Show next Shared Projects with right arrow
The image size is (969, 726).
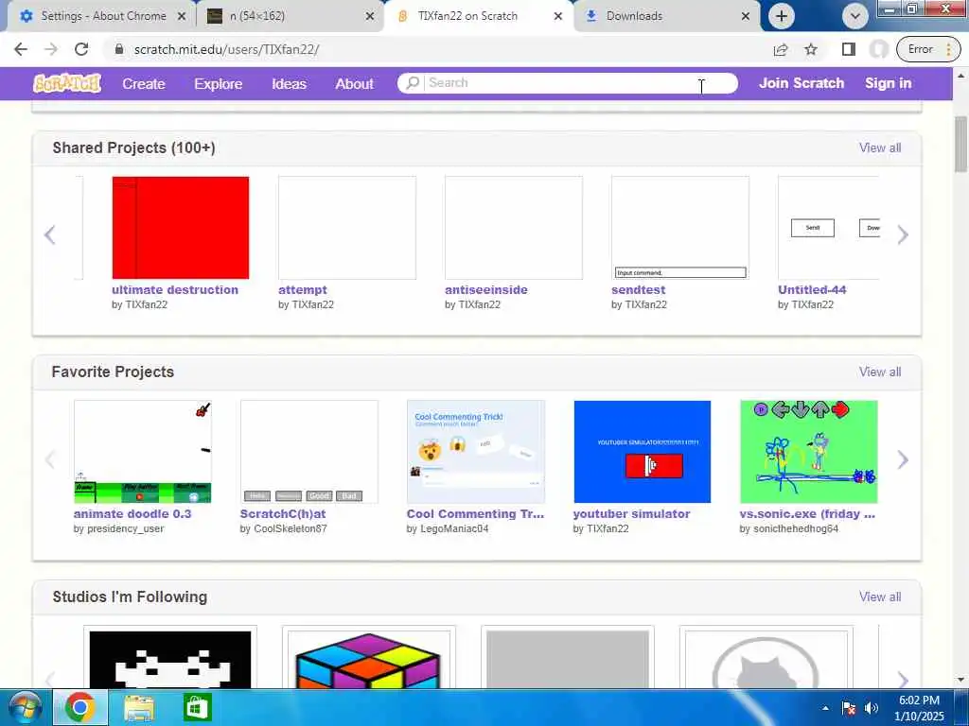point(903,234)
